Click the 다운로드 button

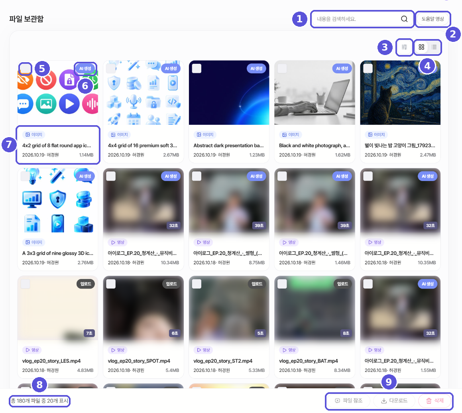(x=394, y=401)
